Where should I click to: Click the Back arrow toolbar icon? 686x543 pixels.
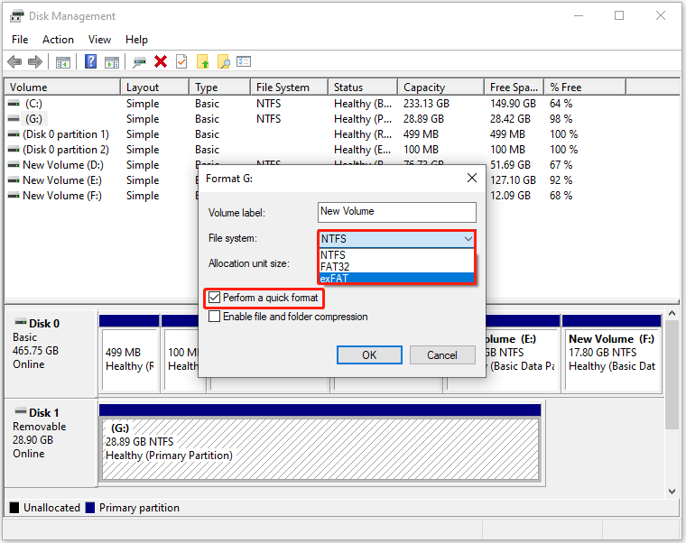point(14,61)
